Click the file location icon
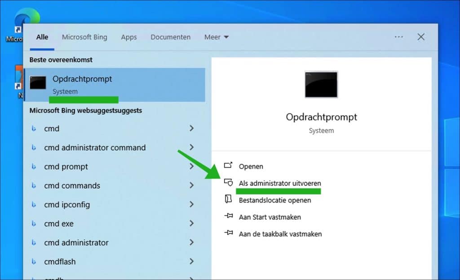The height and width of the screenshot is (280, 460). point(228,199)
